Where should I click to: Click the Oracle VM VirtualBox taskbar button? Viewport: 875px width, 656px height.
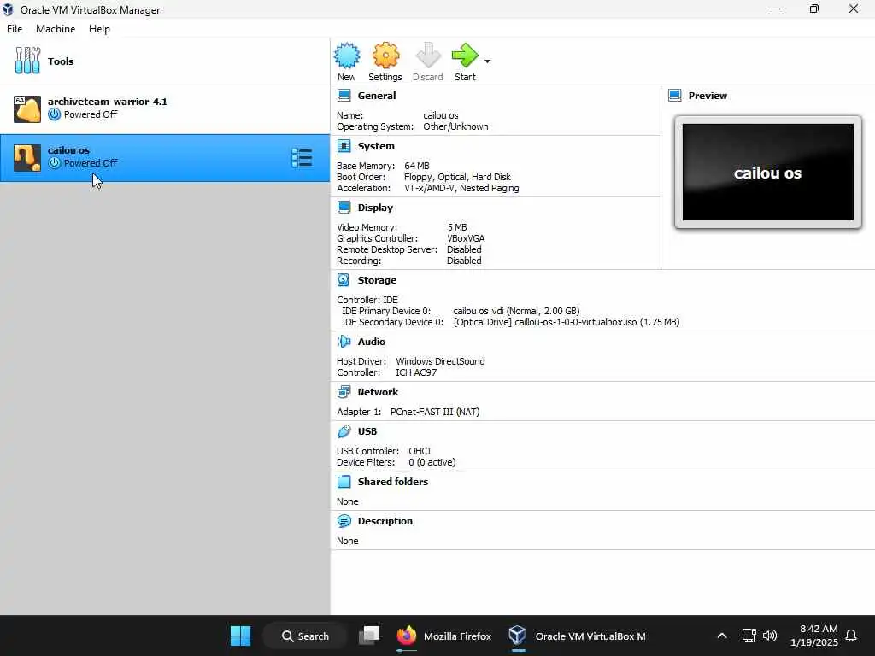(x=577, y=635)
